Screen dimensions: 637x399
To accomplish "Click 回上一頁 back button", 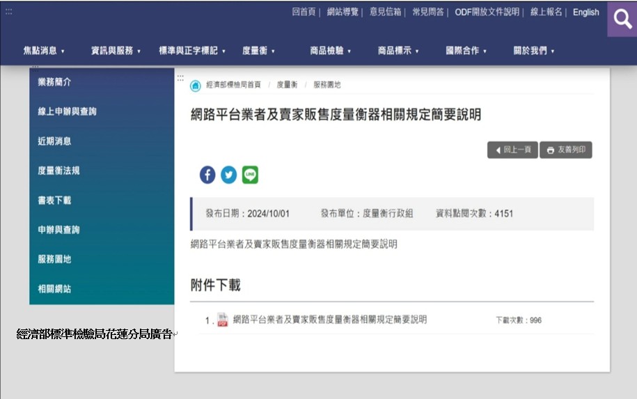I will [512, 150].
